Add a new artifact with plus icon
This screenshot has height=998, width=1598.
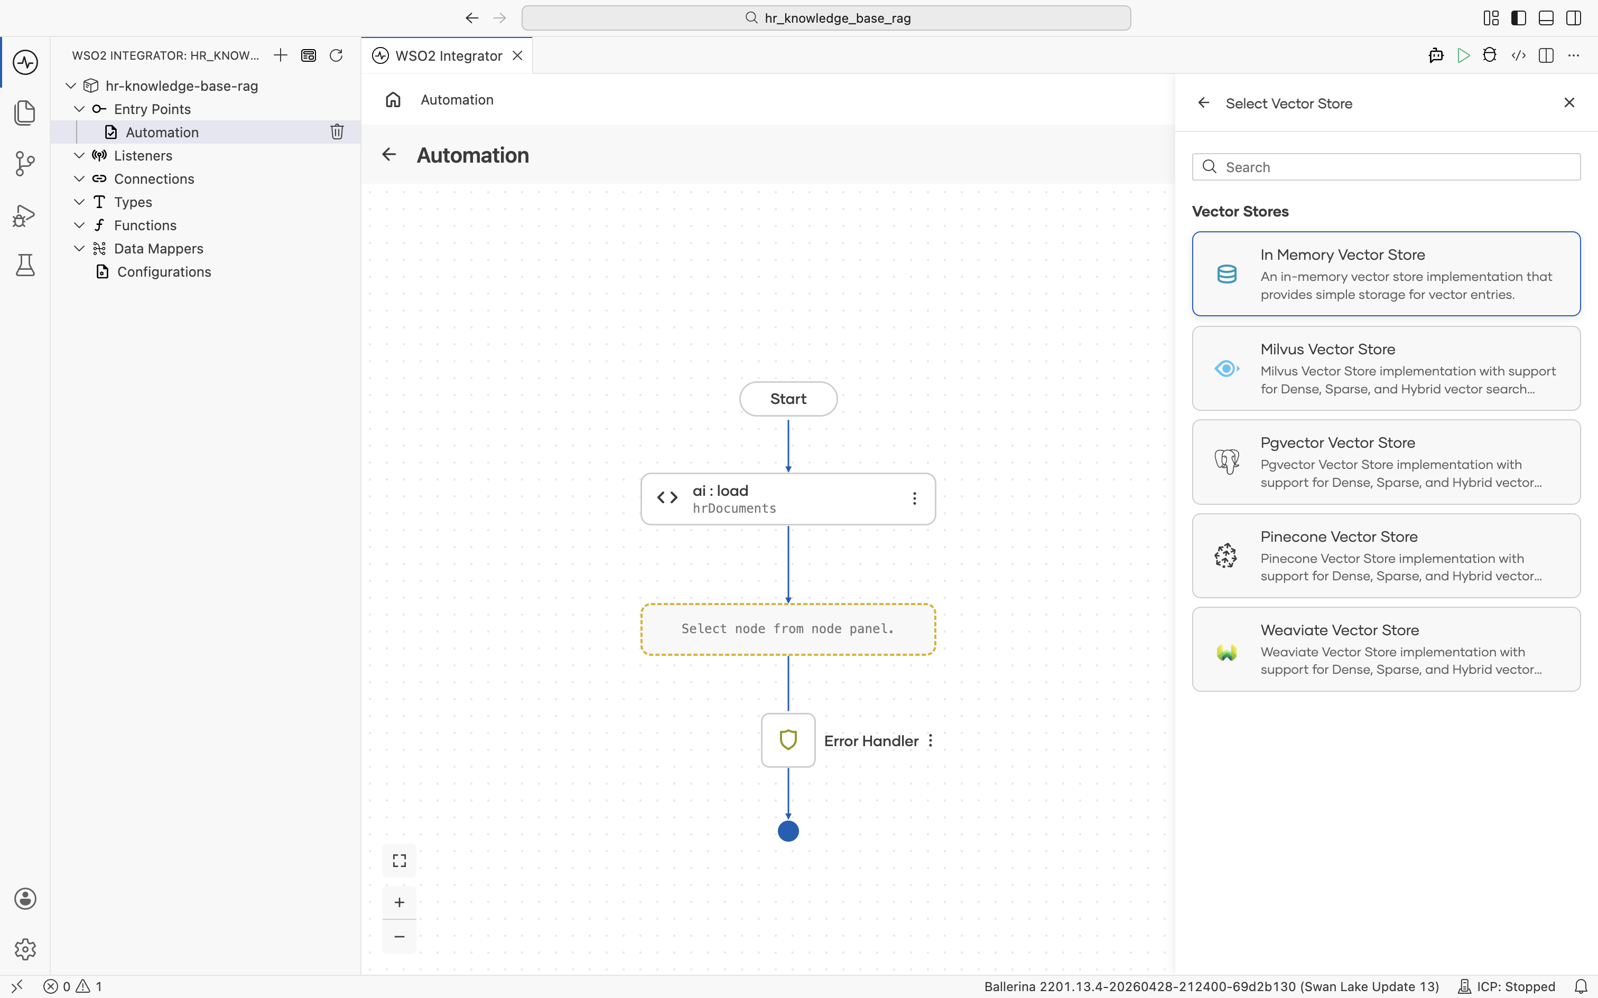coord(281,55)
